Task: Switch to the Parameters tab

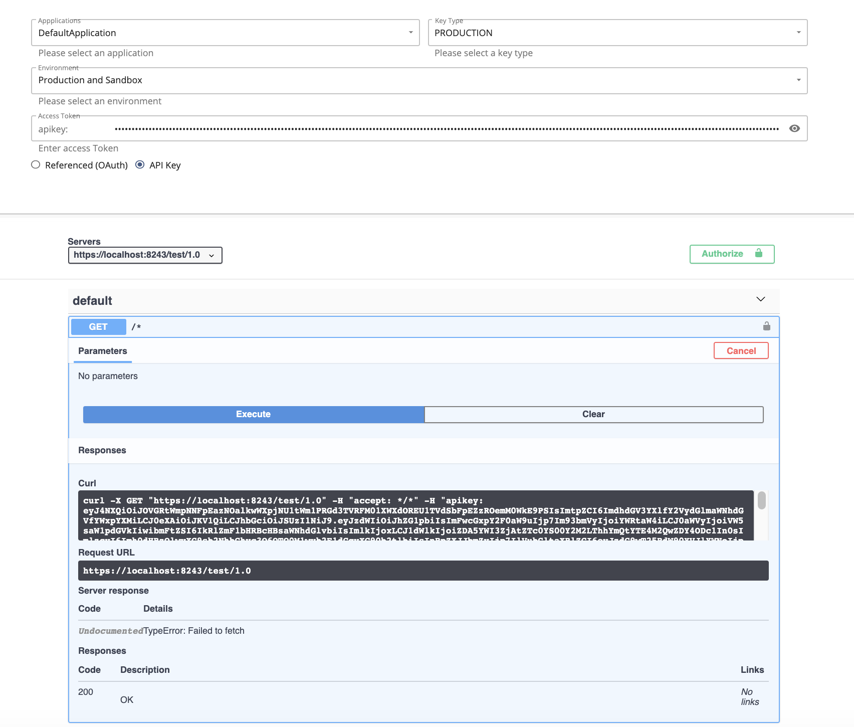Action: [x=102, y=351]
